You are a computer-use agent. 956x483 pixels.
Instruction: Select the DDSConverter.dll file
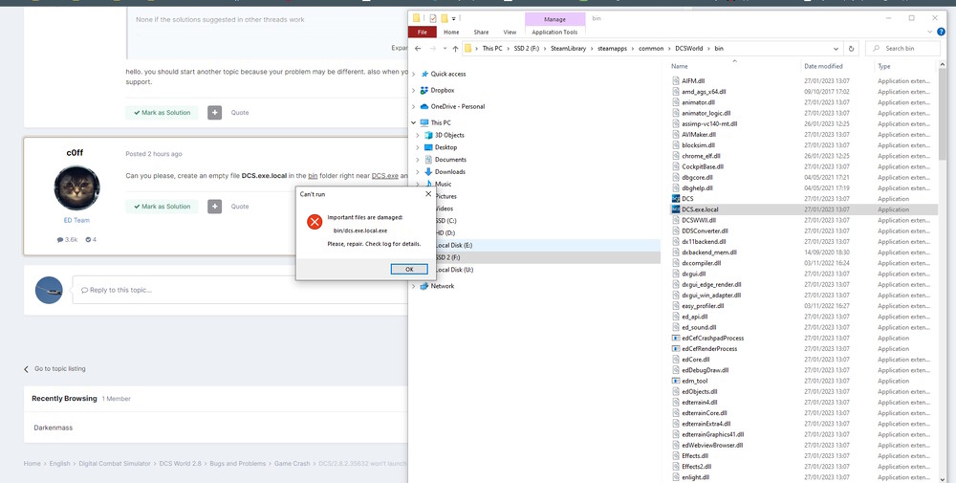point(705,231)
